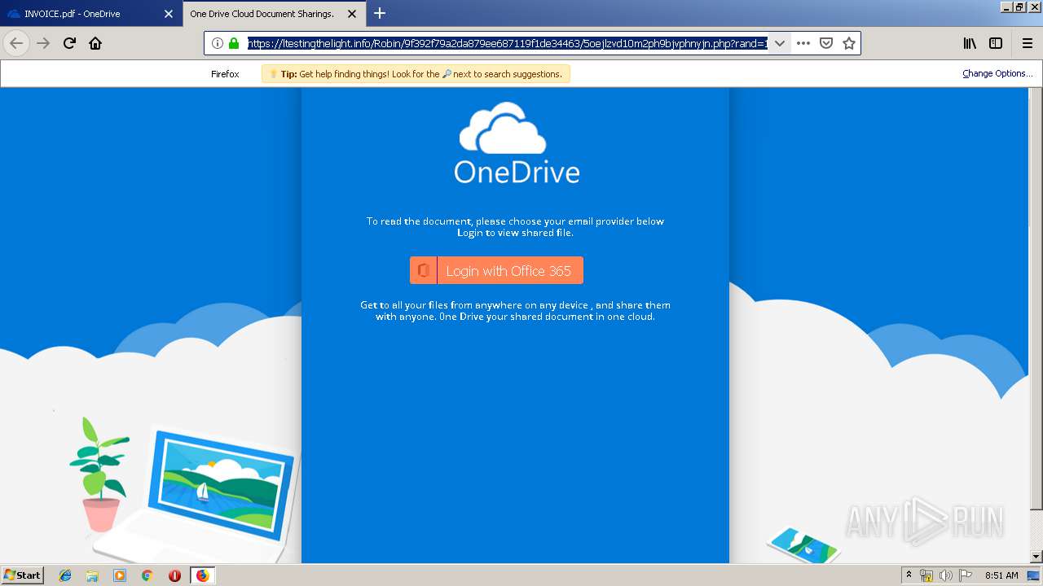This screenshot has height=586, width=1043.
Task: Switch to INVOICE.pdf - OneDrive tab
Action: 90,14
